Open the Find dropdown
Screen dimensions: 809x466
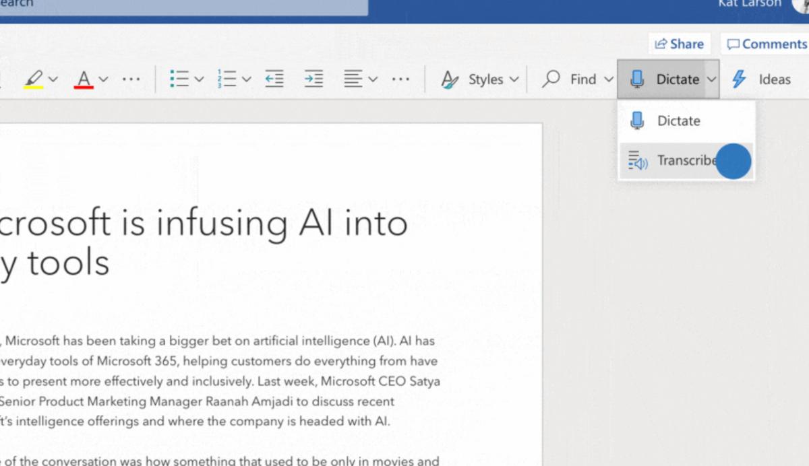578,79
